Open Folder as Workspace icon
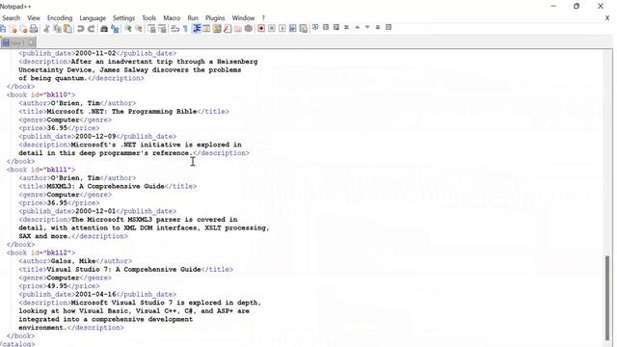This screenshot has width=617, height=347. 238,29
